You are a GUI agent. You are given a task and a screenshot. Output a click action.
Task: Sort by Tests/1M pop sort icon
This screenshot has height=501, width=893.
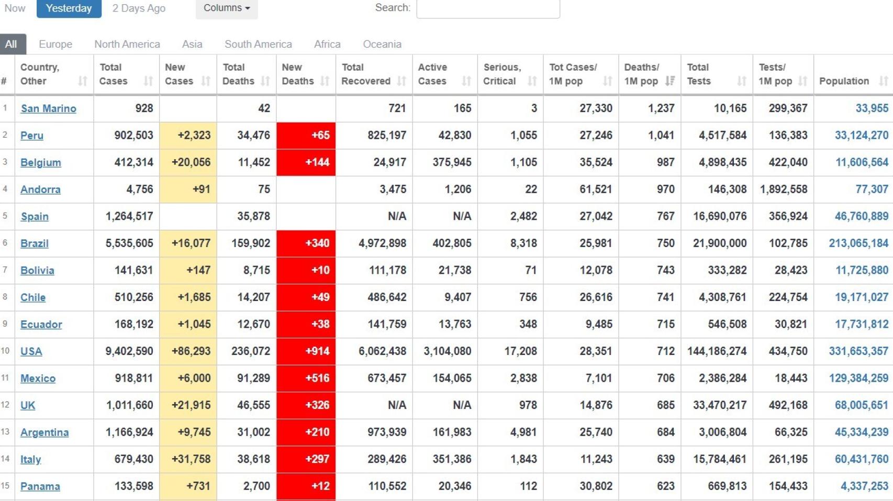coord(803,81)
